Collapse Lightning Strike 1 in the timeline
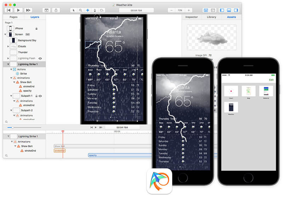 coord(8,136)
